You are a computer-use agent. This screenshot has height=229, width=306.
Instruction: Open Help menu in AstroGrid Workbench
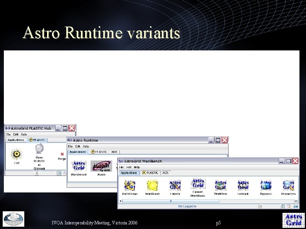point(137,167)
